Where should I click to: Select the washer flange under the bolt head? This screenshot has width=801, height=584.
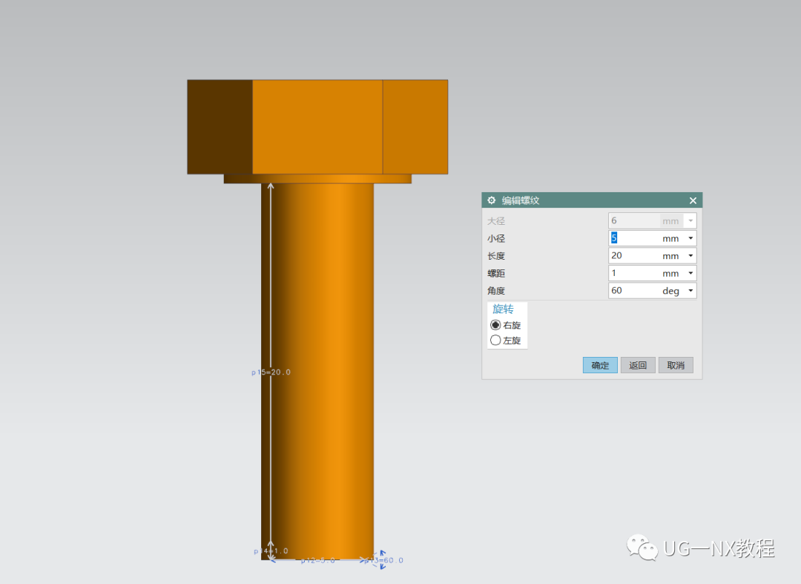click(x=317, y=179)
